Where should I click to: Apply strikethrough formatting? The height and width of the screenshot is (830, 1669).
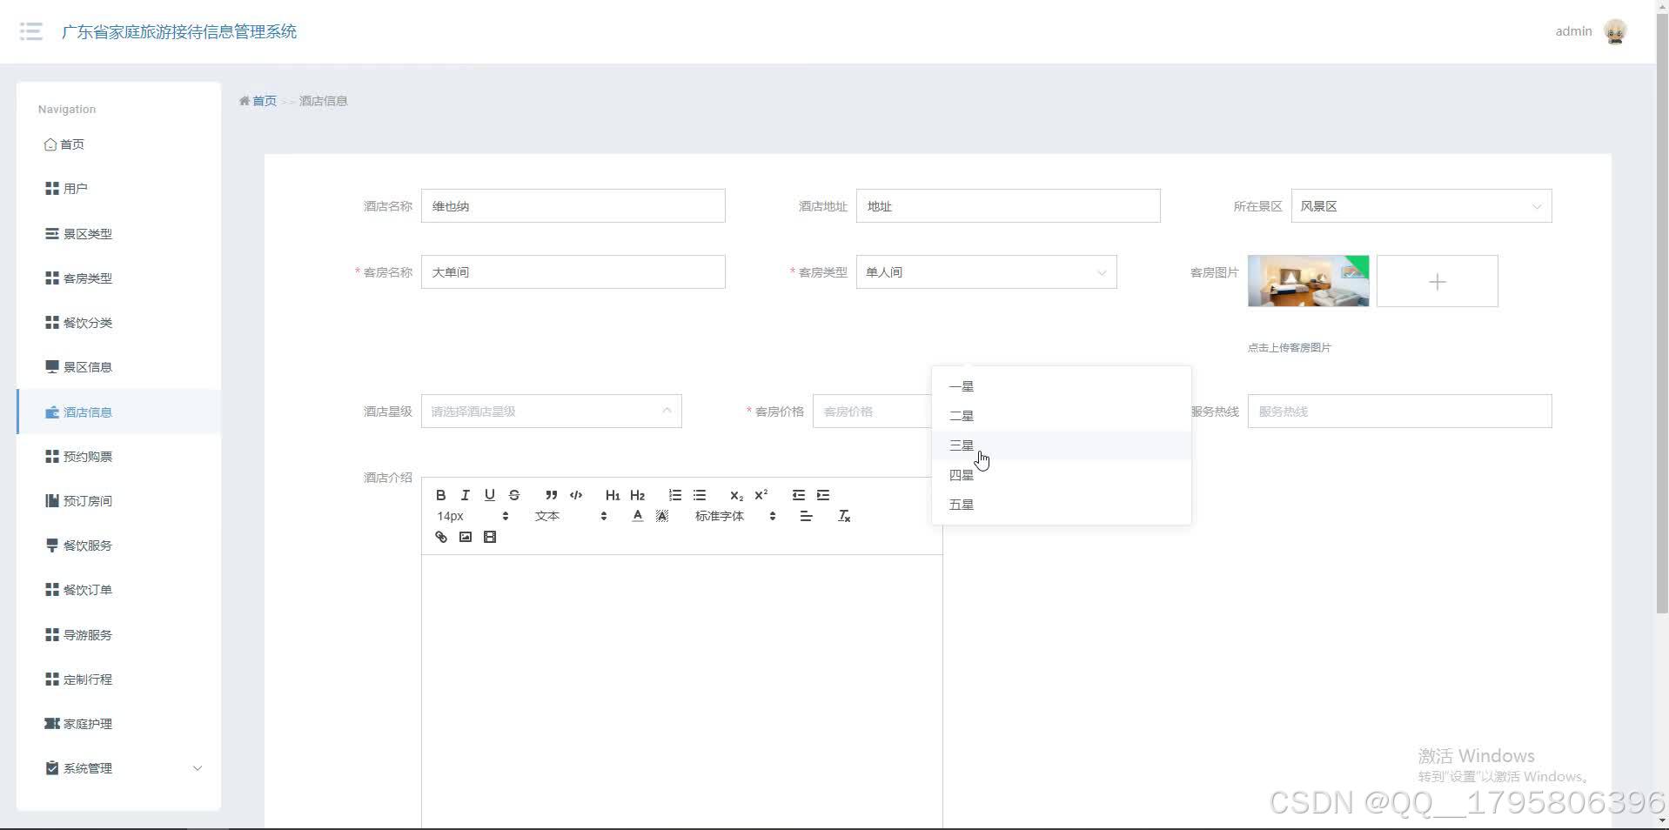514,495
